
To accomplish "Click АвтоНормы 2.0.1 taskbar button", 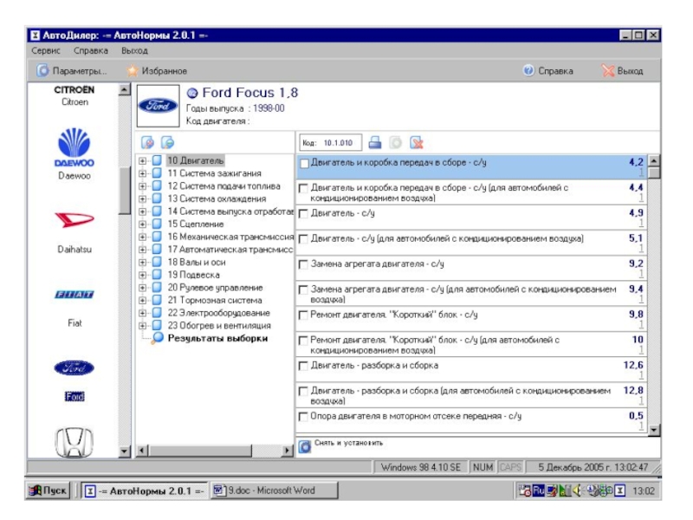I will (x=145, y=491).
